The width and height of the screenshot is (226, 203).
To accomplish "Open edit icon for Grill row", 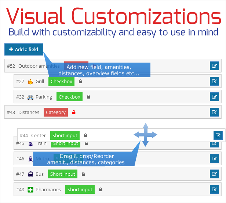I will pyautogui.click(x=214, y=81).
